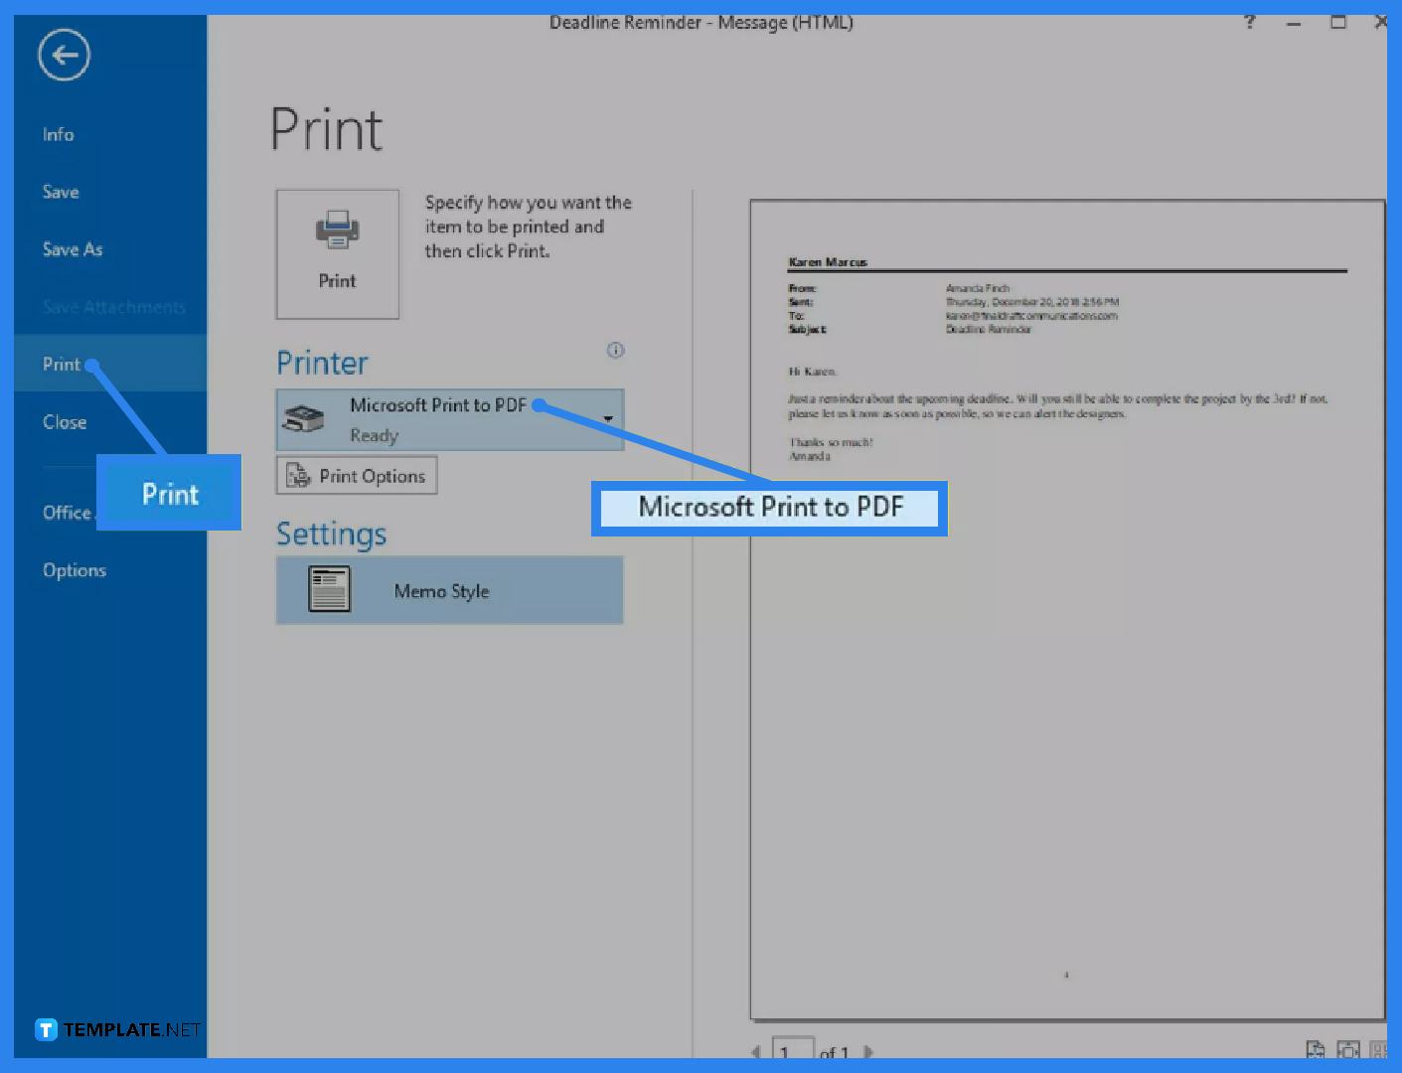Image resolution: width=1402 pixels, height=1073 pixels.
Task: Open the Info section from the sidebar
Action: point(58,134)
